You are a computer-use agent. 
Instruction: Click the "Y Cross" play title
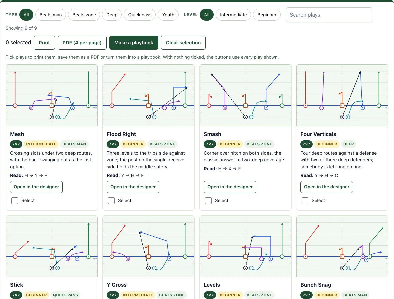[116, 285]
